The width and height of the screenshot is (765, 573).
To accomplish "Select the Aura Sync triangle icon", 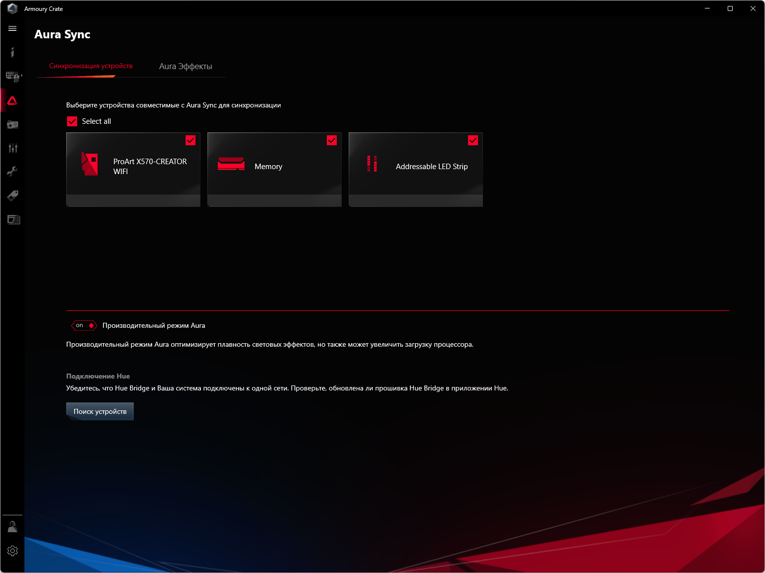I will tap(12, 100).
